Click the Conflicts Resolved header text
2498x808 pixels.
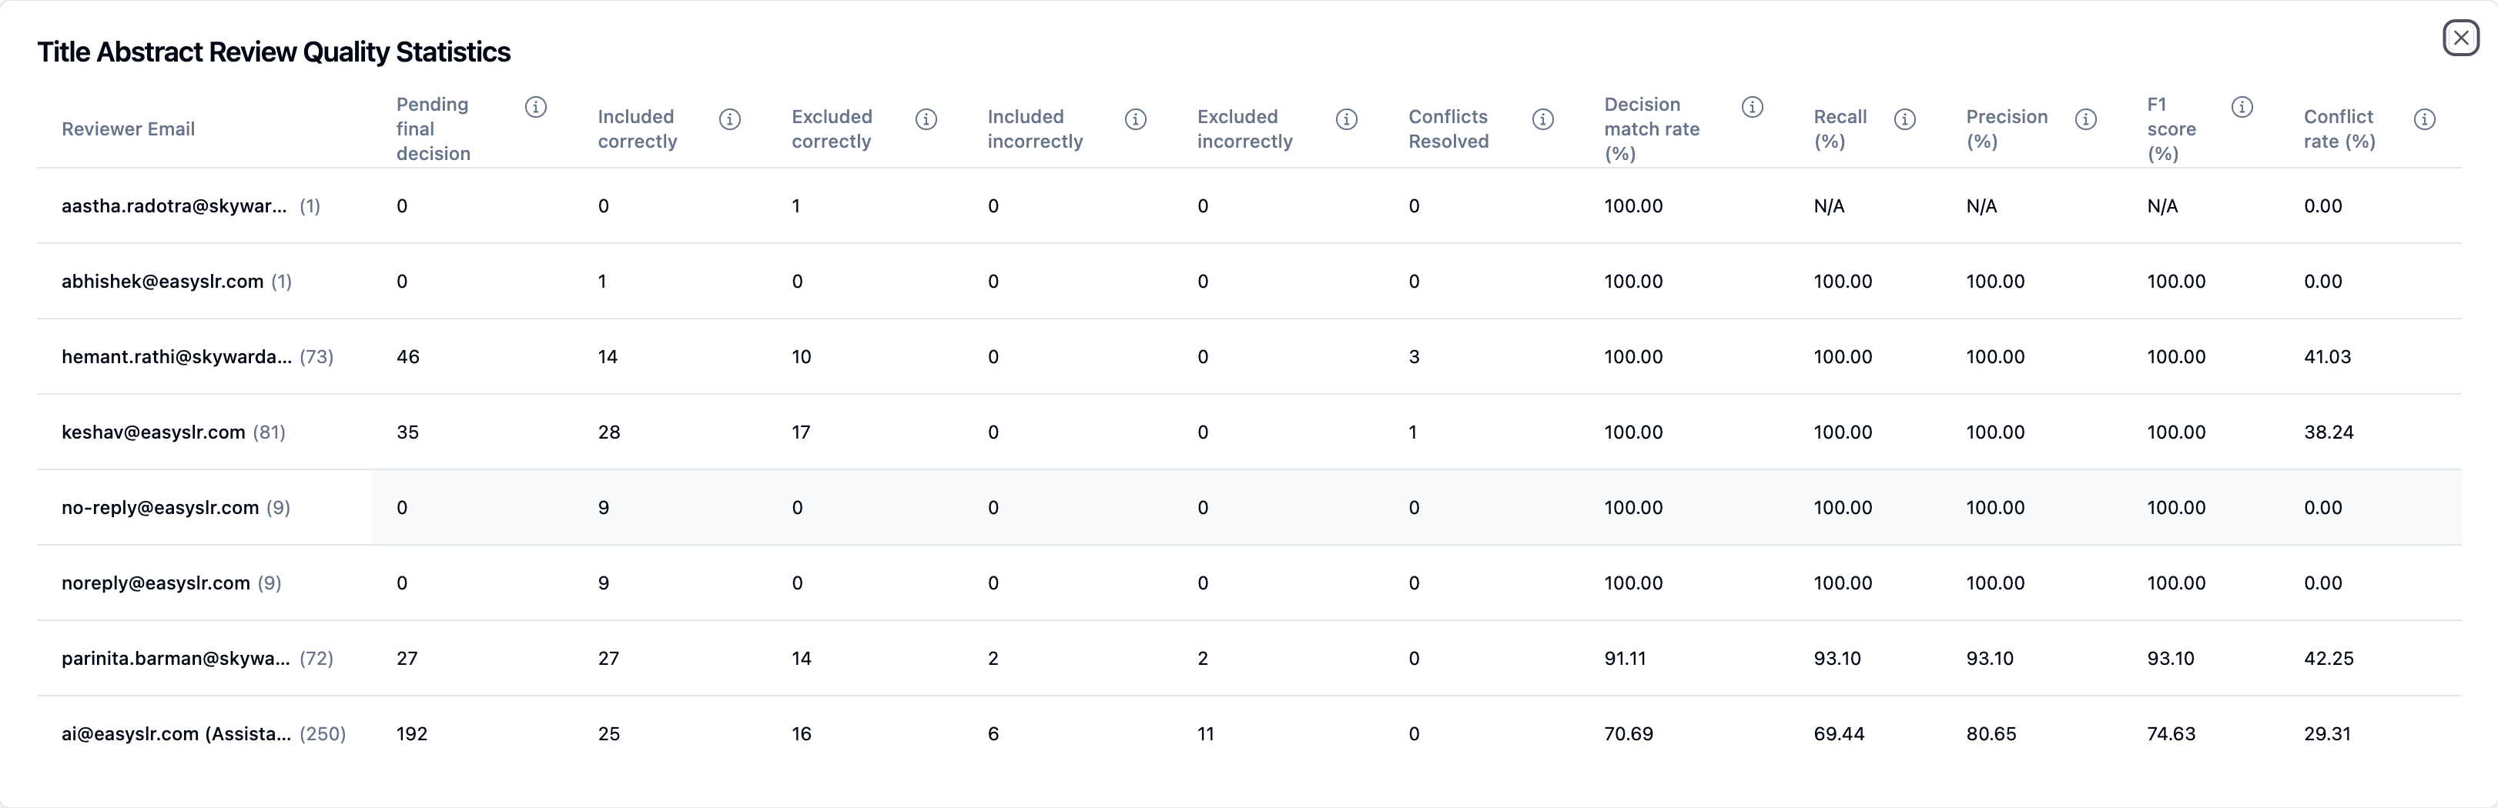[1448, 129]
